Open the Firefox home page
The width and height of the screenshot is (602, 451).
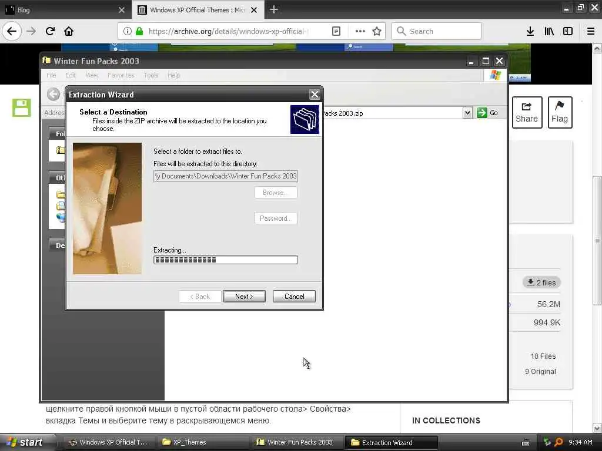[69, 31]
